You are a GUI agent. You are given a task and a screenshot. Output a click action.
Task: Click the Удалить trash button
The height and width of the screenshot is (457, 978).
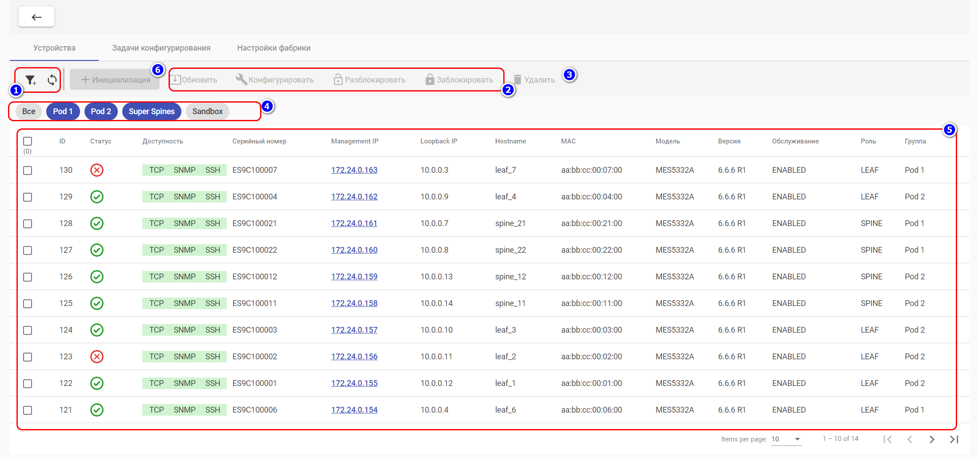tap(534, 80)
